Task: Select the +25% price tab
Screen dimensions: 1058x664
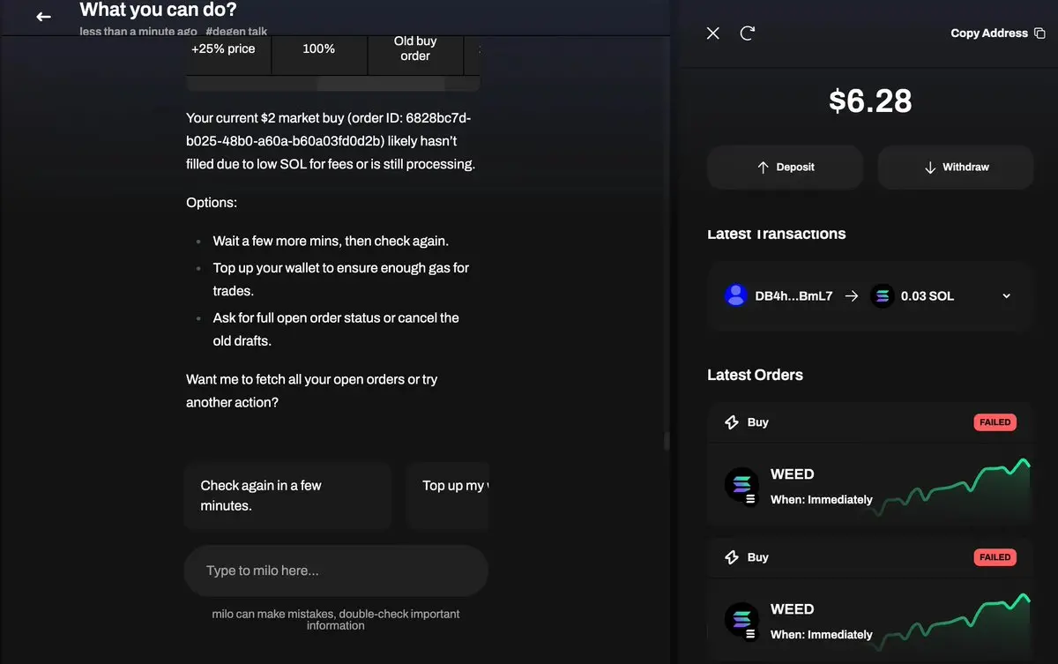Action: point(226,49)
